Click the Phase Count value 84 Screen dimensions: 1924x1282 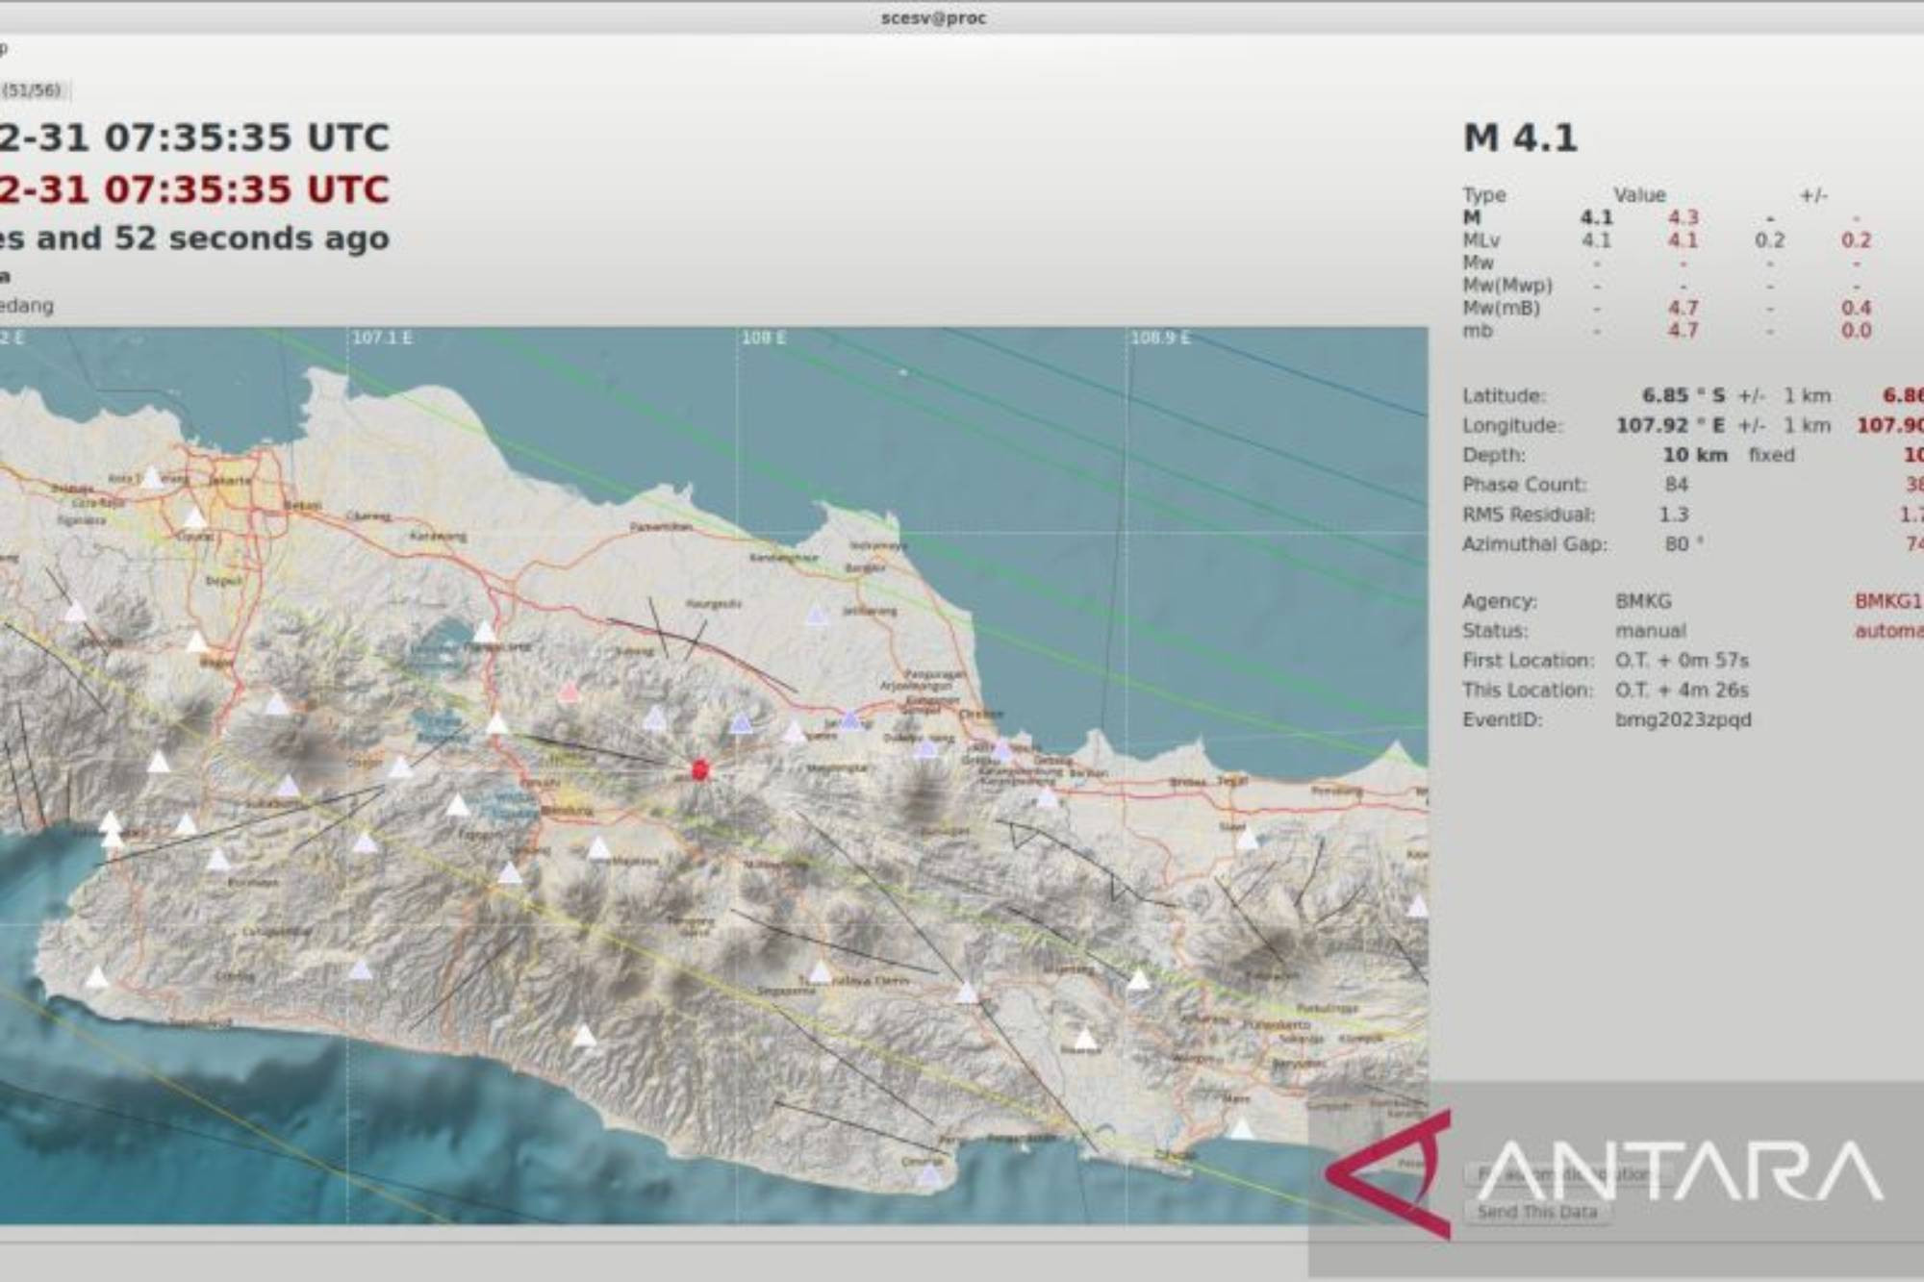coord(1676,485)
